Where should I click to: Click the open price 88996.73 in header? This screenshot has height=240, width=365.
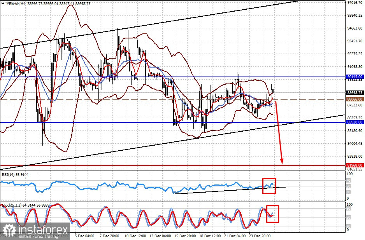tap(35, 4)
